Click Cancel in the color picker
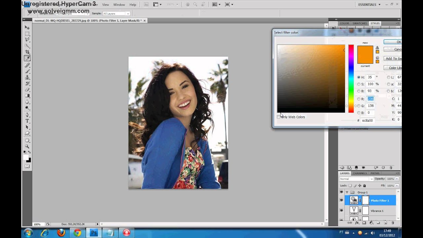This screenshot has width=423, height=238. point(393,49)
